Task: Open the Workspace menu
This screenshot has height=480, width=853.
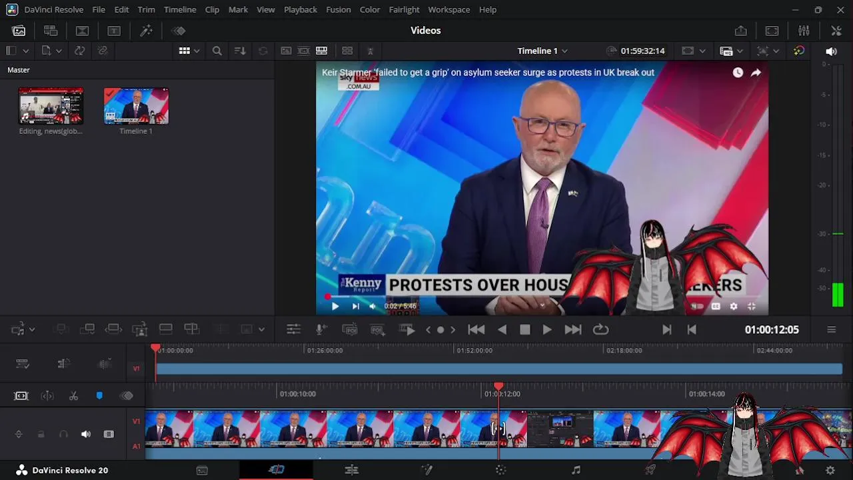Action: click(449, 9)
